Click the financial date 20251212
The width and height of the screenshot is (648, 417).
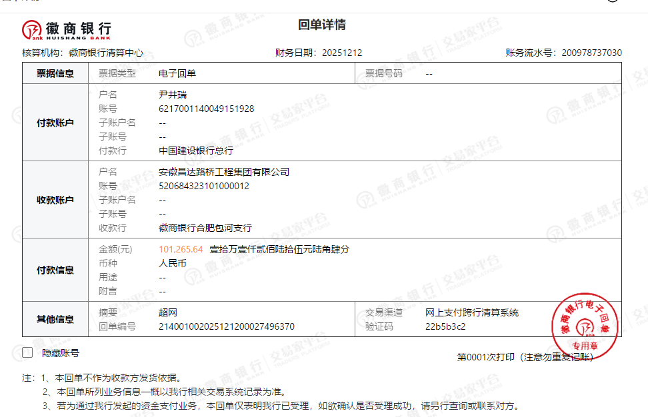pos(342,53)
